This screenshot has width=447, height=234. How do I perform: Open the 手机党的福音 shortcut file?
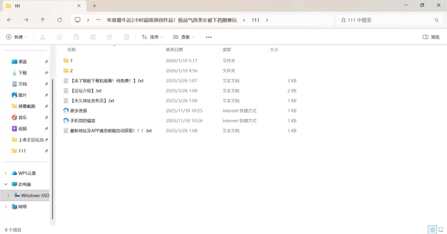(82, 121)
